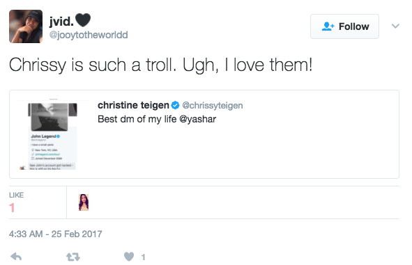Click the reply arrow icon

pyautogui.click(x=16, y=257)
